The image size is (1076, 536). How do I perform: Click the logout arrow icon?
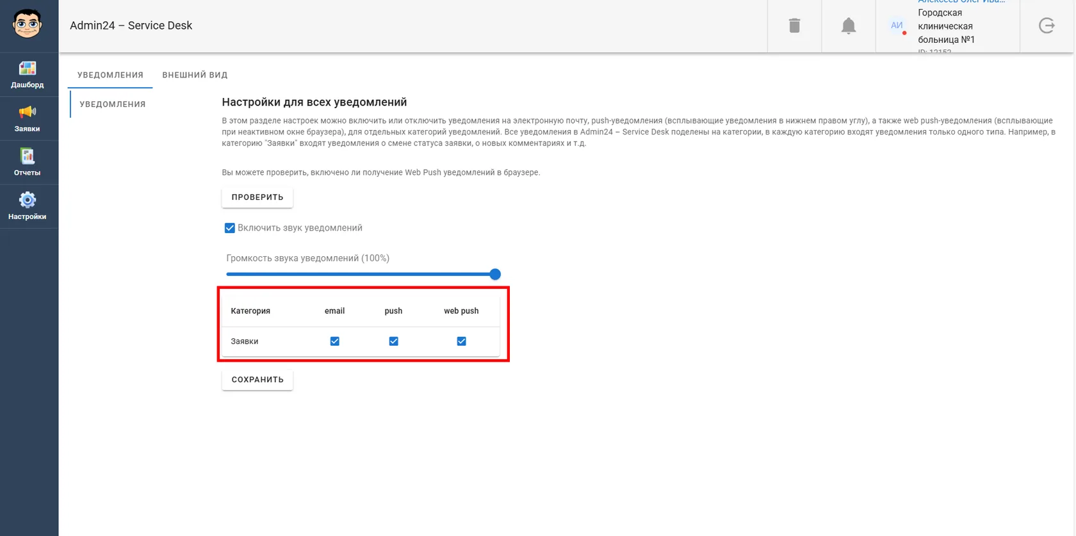coord(1047,26)
